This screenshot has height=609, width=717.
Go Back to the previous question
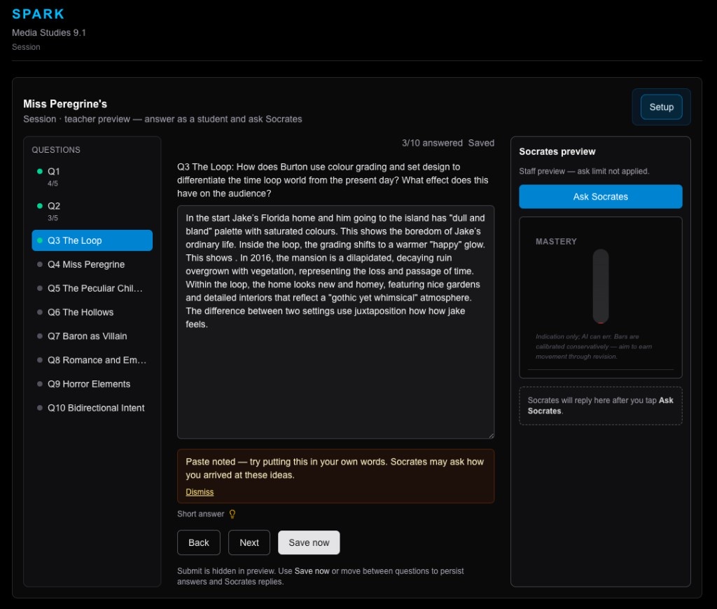point(198,542)
